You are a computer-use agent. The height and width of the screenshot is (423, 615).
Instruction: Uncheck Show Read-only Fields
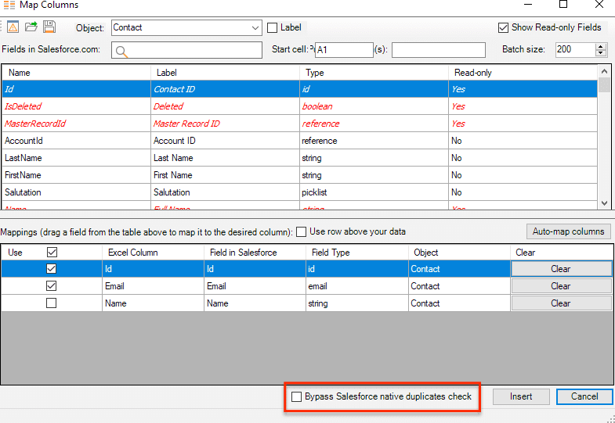point(503,28)
